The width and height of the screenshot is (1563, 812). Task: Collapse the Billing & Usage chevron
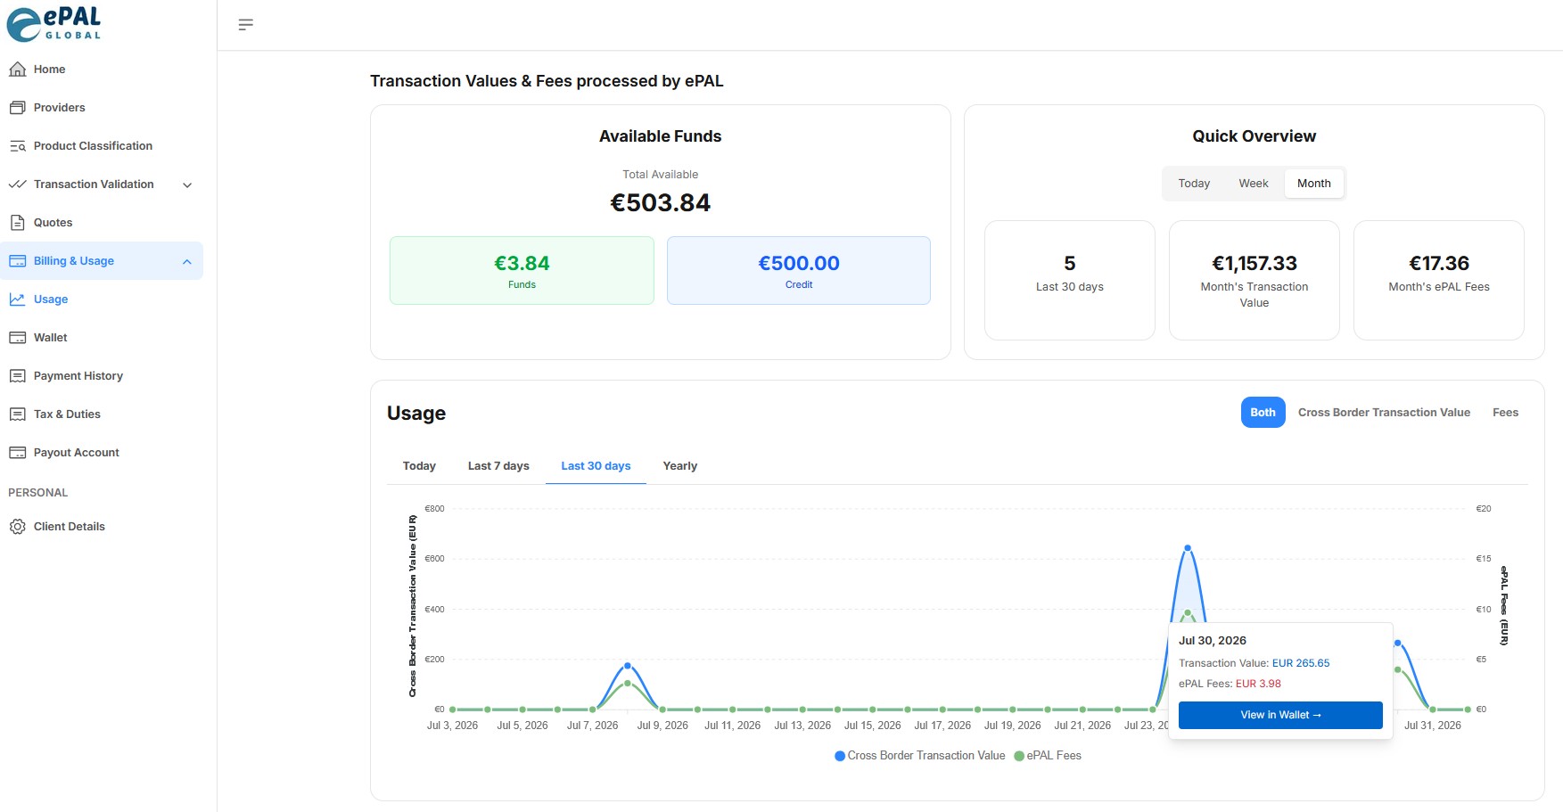tap(187, 262)
